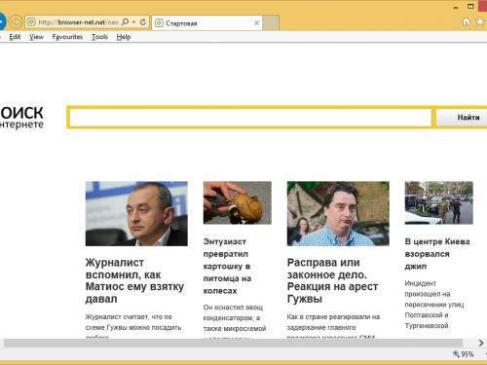Open the man in blue checked shirt photo
487x365 pixels.
pyautogui.click(x=338, y=213)
